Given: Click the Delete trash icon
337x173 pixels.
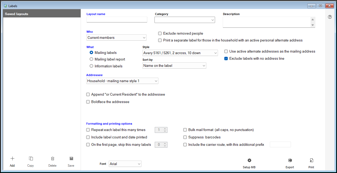Looking at the screenshot, I should (52, 159).
